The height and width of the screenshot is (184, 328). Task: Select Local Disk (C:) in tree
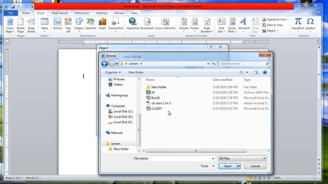(121, 111)
